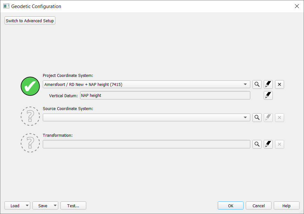Confirm with the OK button
The image size is (304, 214).
point(231,206)
